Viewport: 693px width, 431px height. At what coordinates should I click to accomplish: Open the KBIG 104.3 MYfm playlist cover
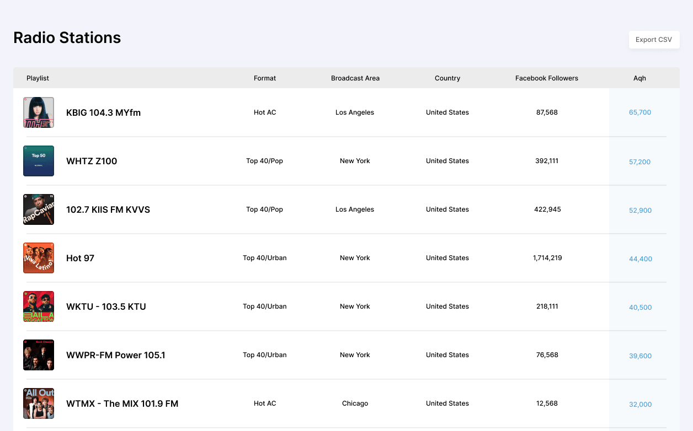(x=38, y=112)
